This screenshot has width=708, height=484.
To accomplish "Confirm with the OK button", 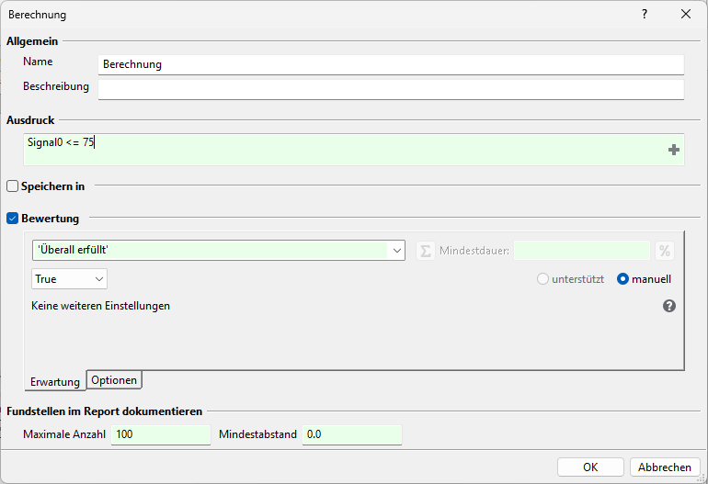I will (590, 467).
